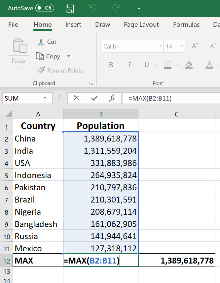Toggle italic formatting
The image size is (220, 283).
(129, 65)
